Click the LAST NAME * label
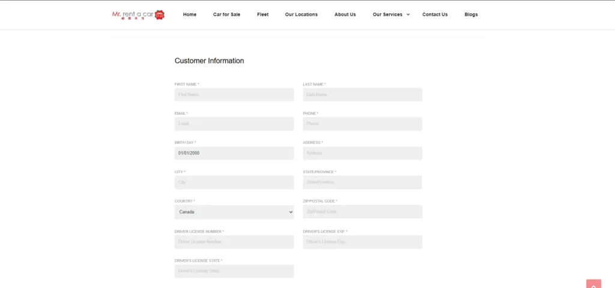Screen dimensions: 615x288 pos(314,84)
